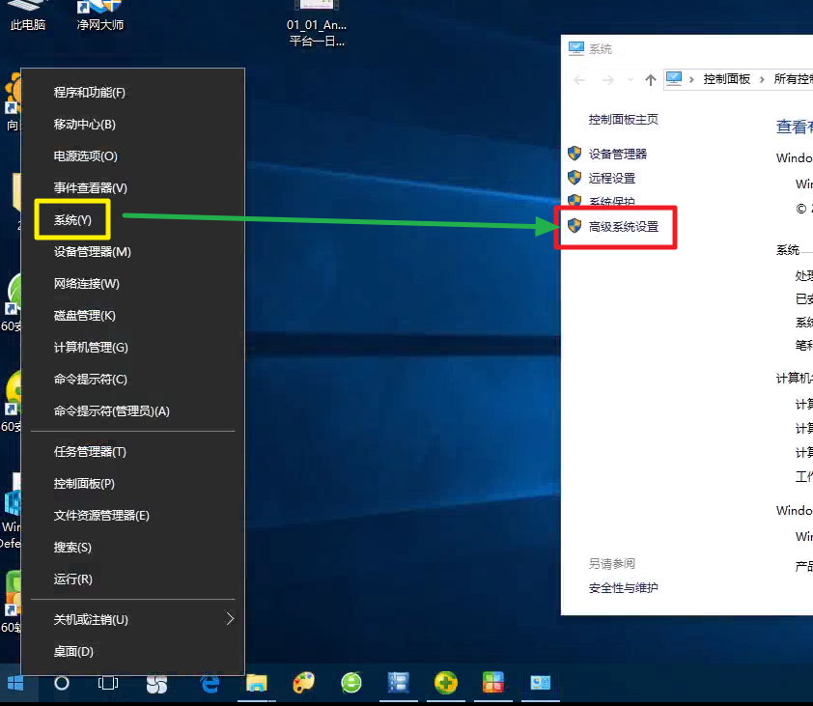Expand the 控制面板 breadcrumb chevron
The image size is (813, 706).
(x=762, y=79)
